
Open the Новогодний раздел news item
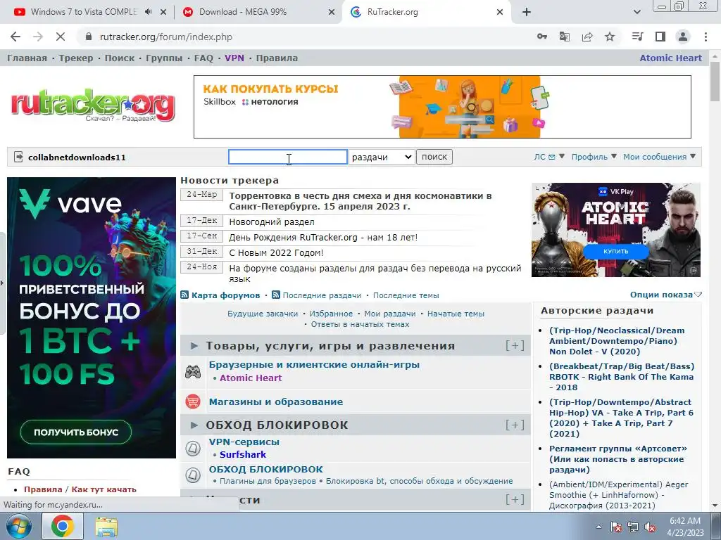272,221
